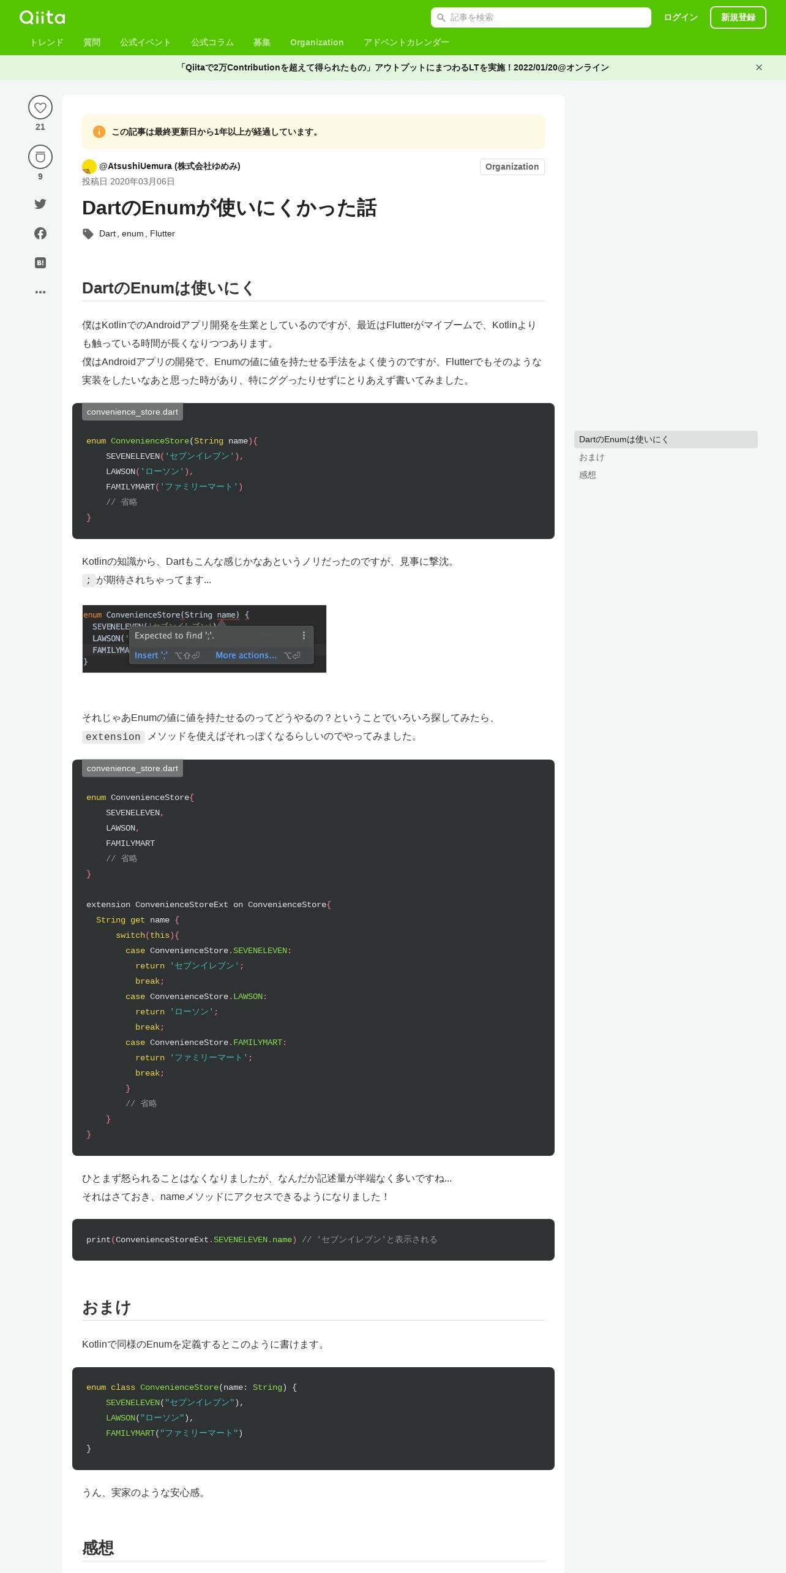Click the Qiita logo

[42, 17]
